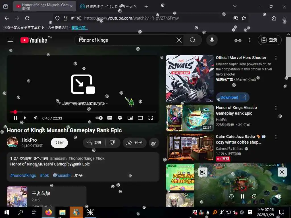Switch to the 哔哩哔哩 browser tab
This screenshot has width=291, height=218.
[x=108, y=6]
